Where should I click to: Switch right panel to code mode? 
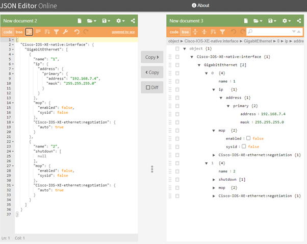coord(174,32)
